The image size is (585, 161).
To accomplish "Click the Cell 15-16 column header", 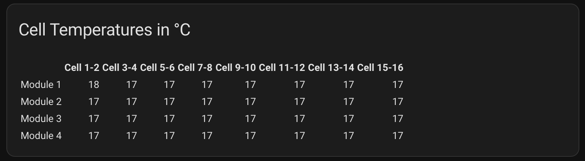I will pyautogui.click(x=380, y=67).
